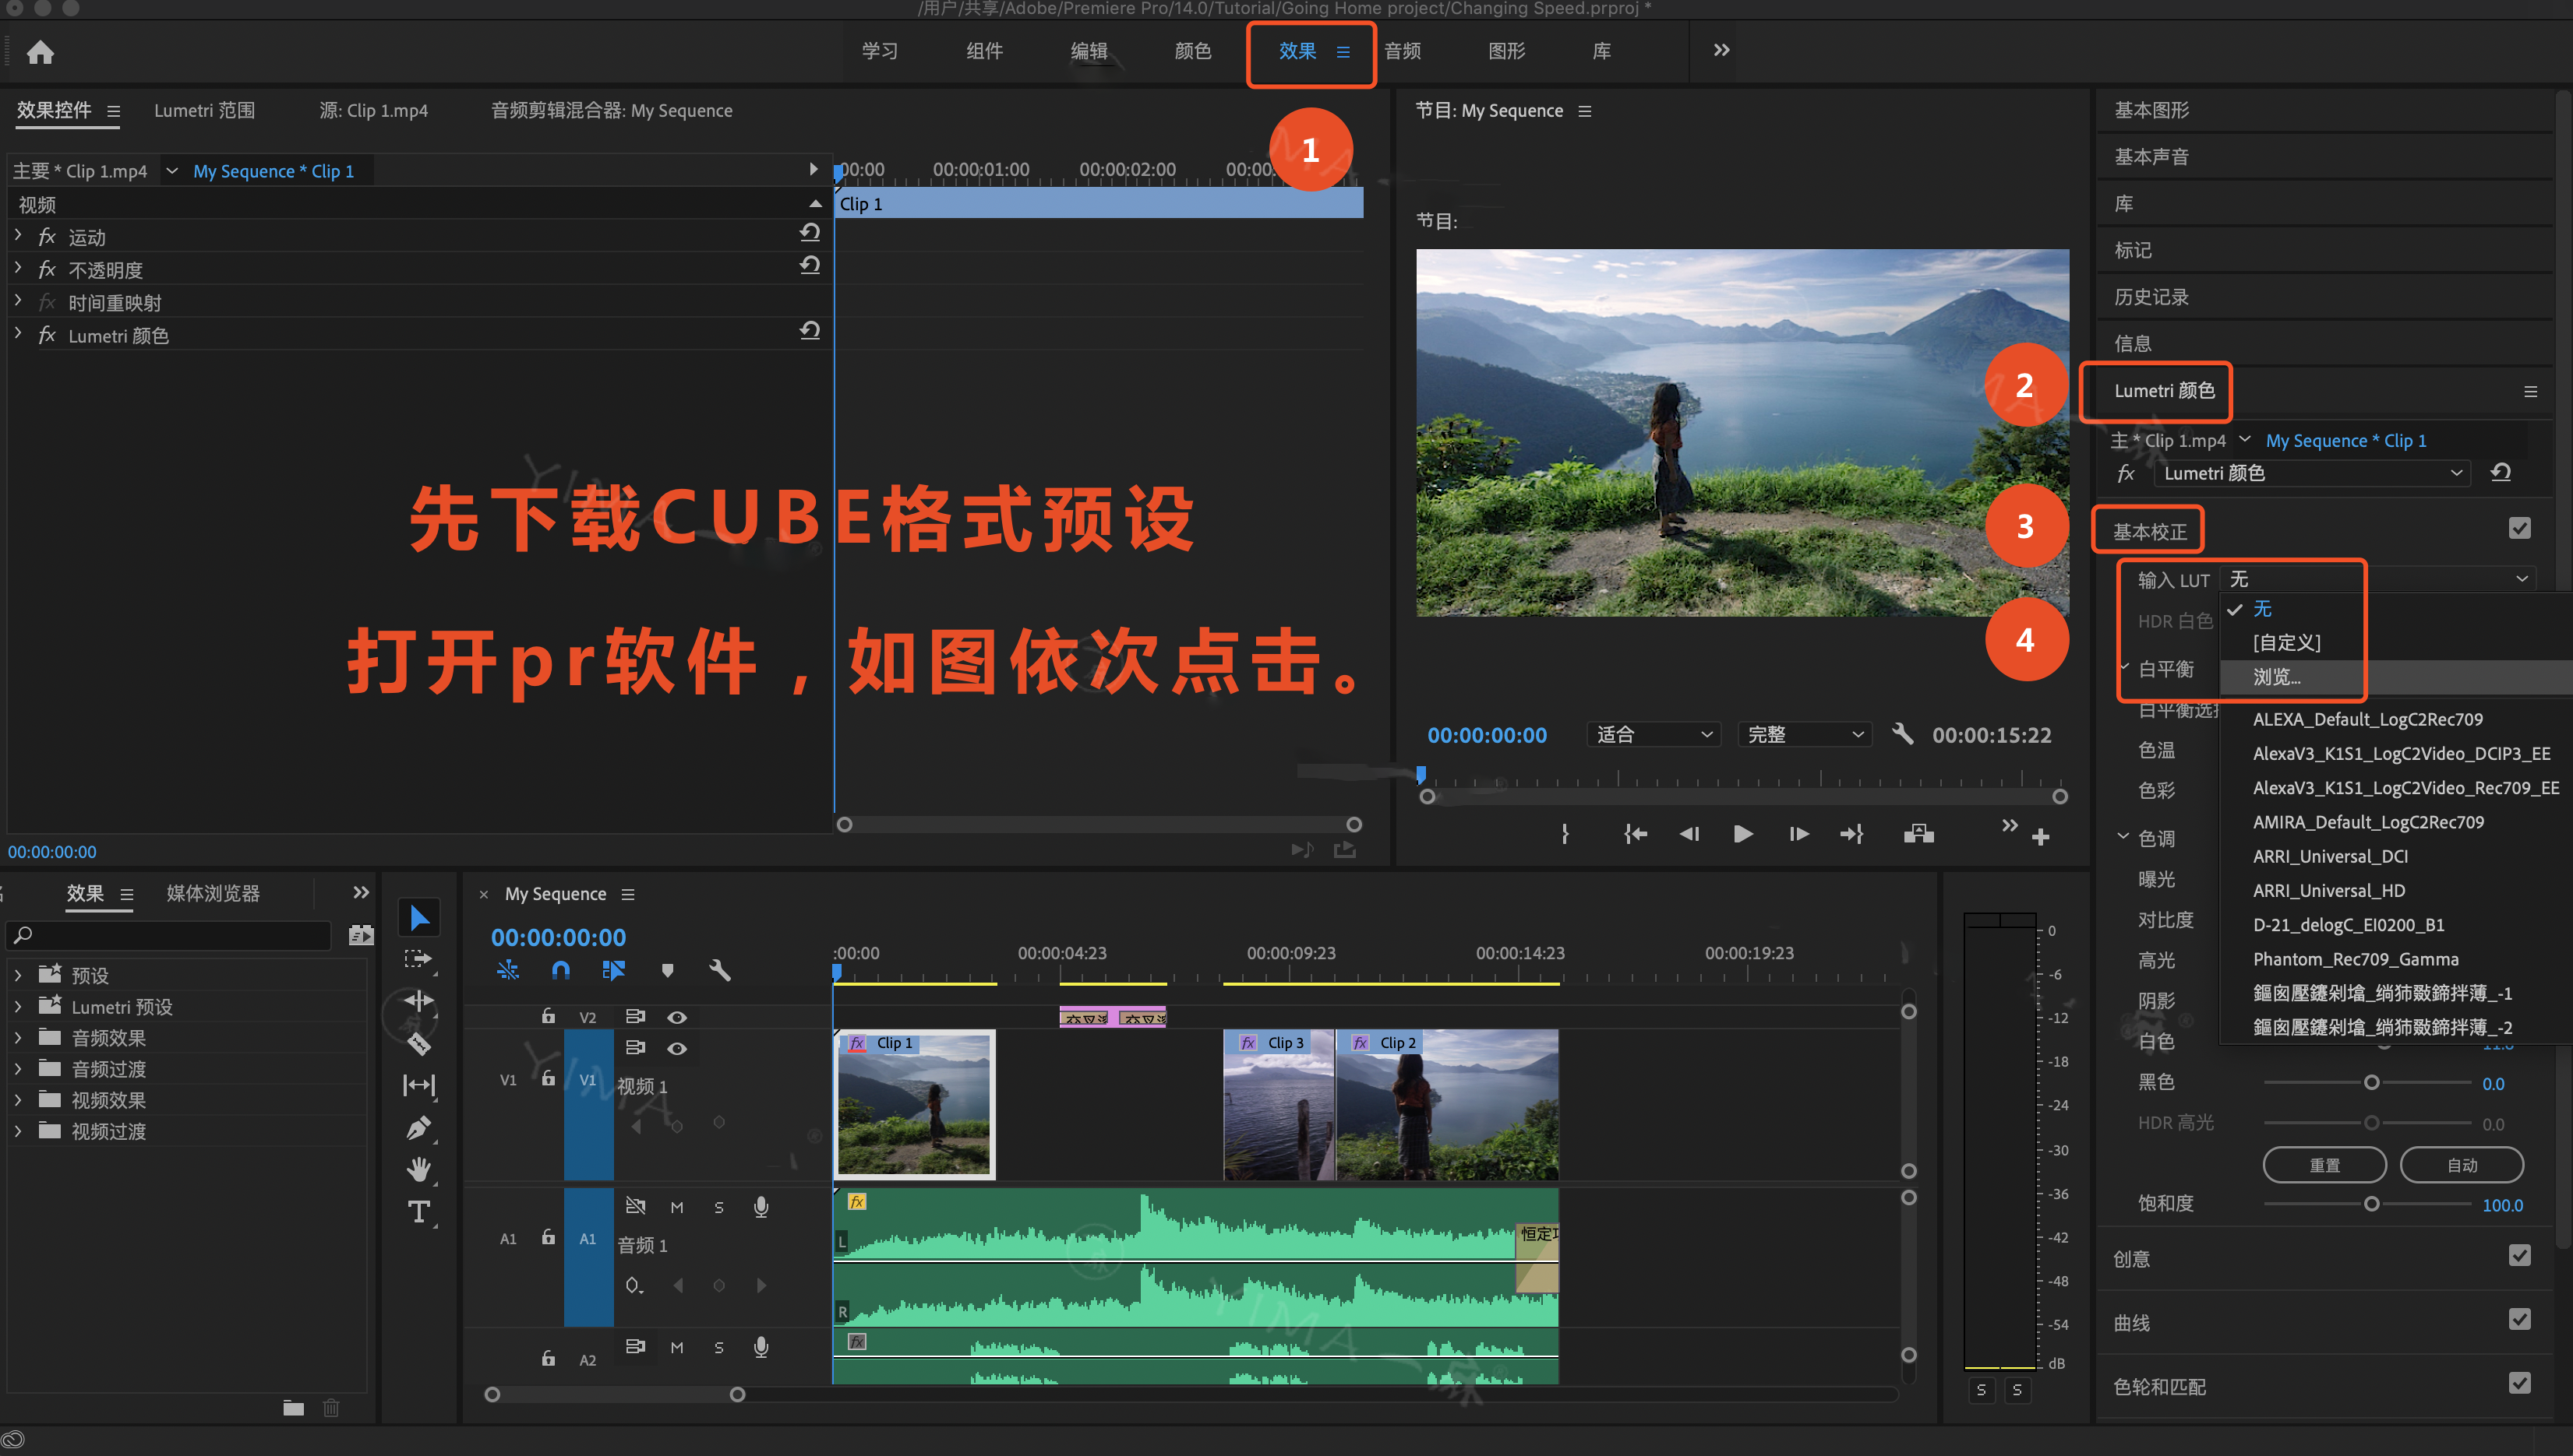
Task: Enable voice-over record on A1
Action: pyautogui.click(x=761, y=1207)
